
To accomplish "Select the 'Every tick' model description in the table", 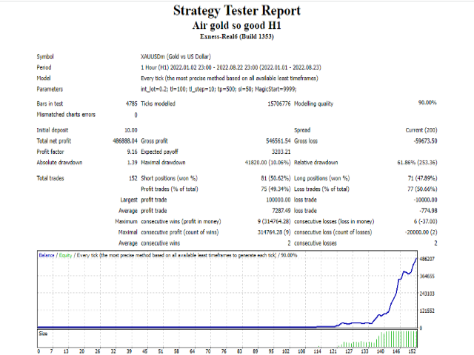I will coord(230,78).
